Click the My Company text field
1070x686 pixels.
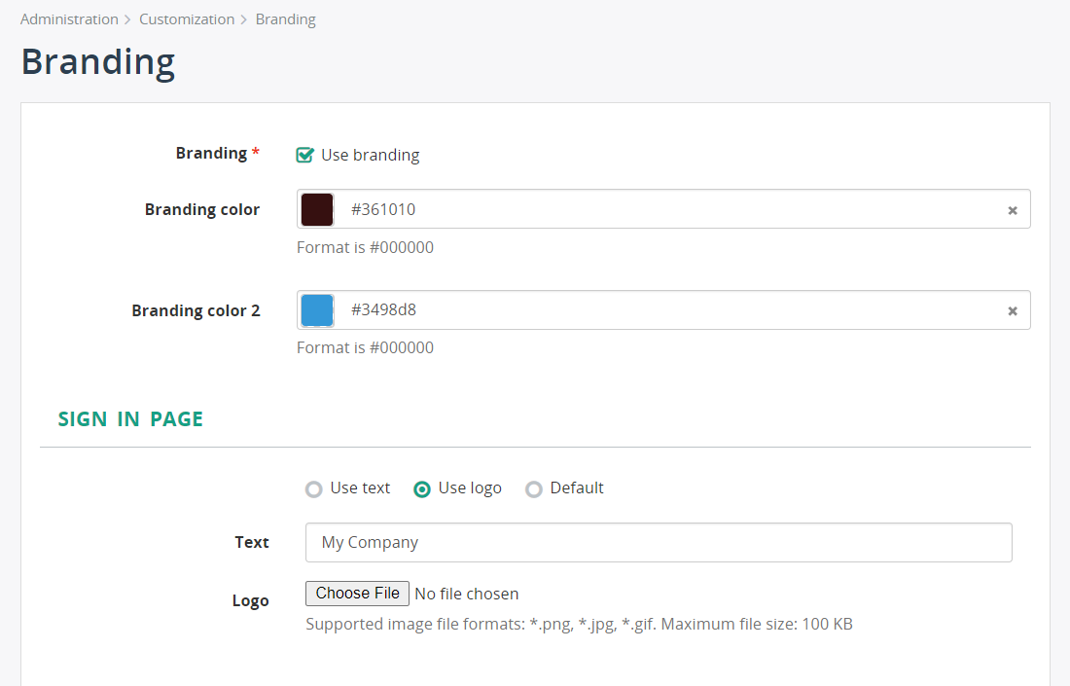pos(659,543)
